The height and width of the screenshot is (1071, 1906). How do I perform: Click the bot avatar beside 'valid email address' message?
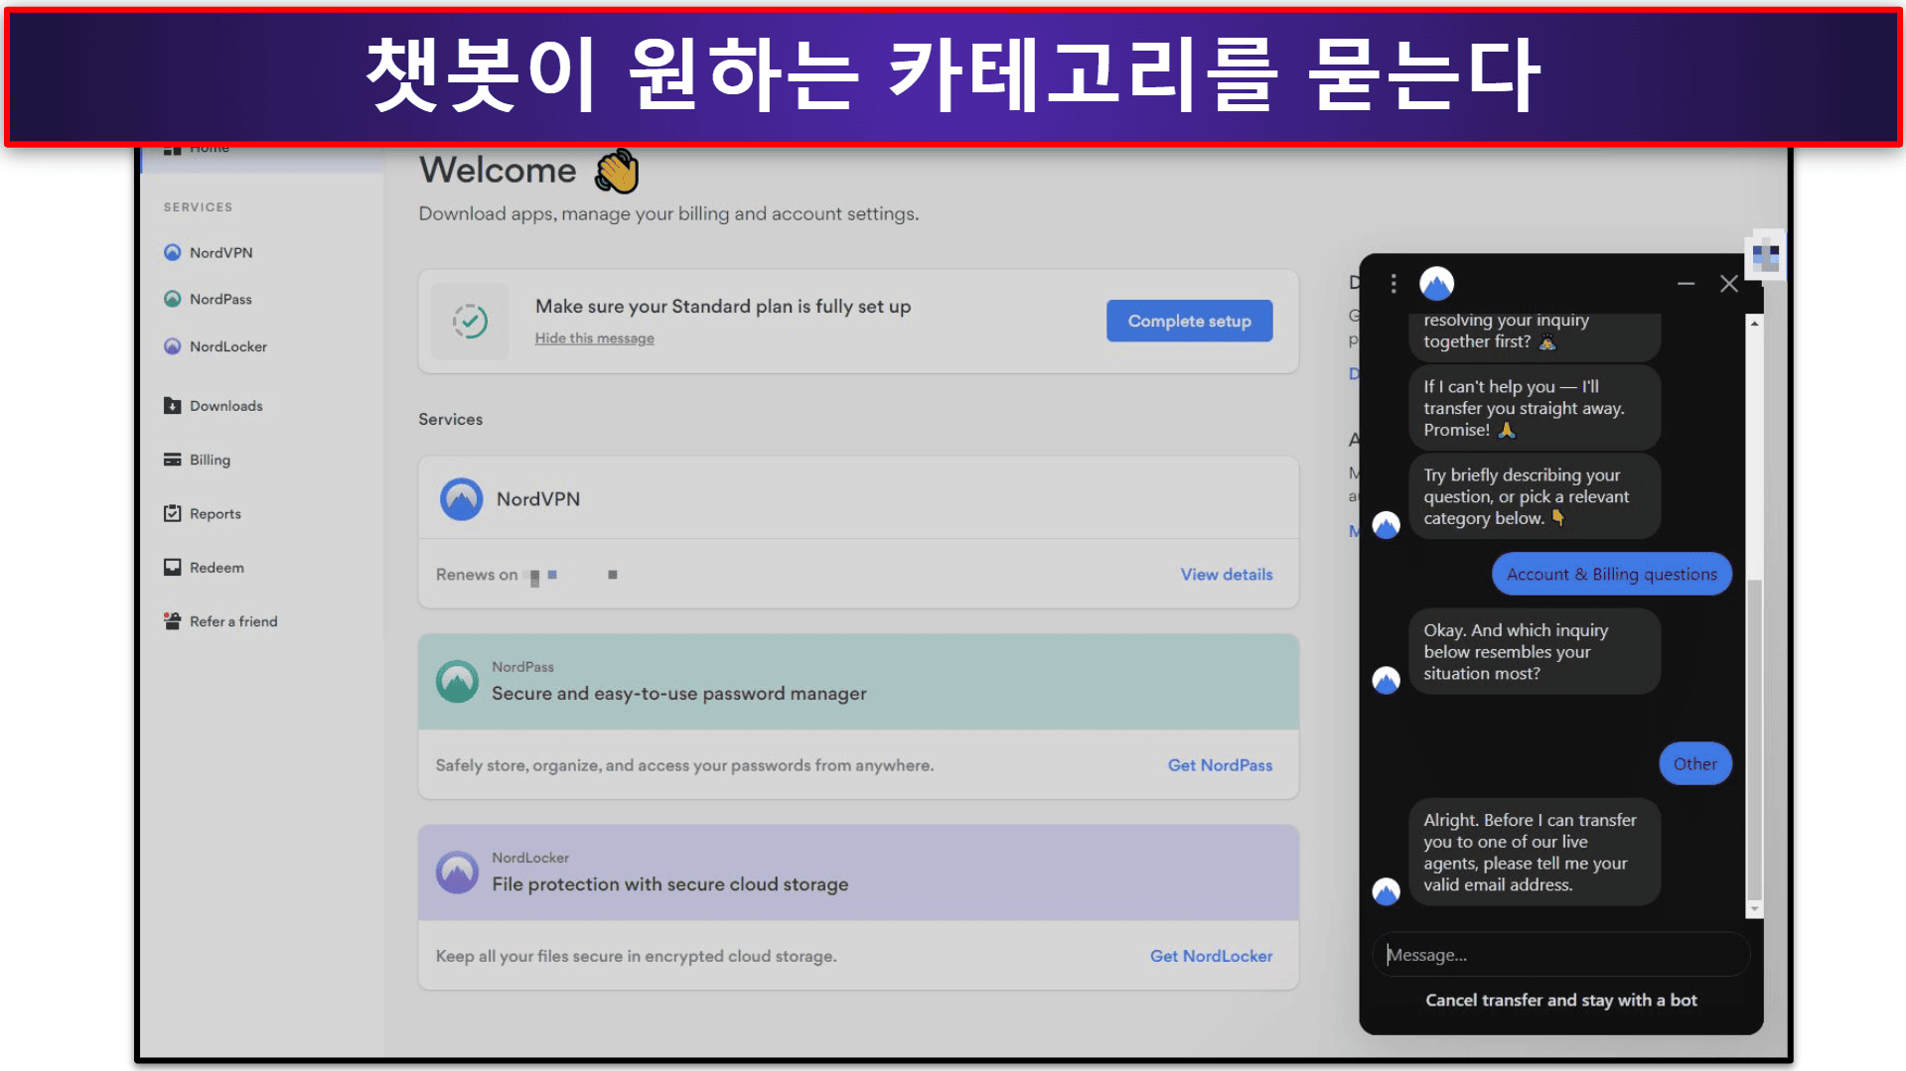1387,891
